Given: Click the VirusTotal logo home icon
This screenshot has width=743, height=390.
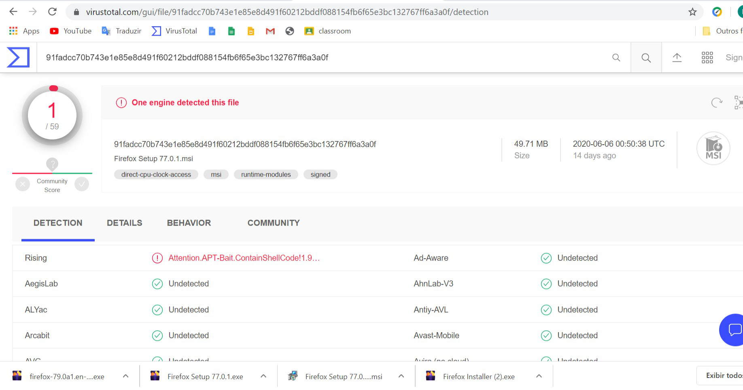Looking at the screenshot, I should (18, 57).
